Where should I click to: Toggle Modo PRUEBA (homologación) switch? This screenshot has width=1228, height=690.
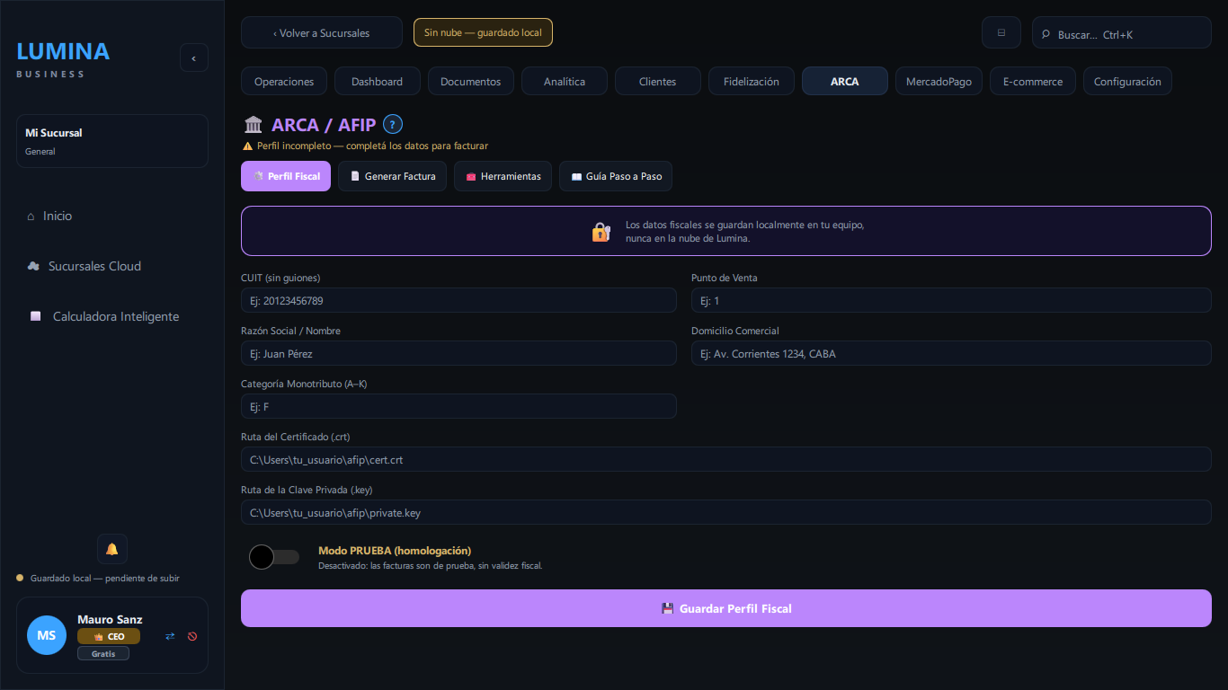[x=274, y=557]
